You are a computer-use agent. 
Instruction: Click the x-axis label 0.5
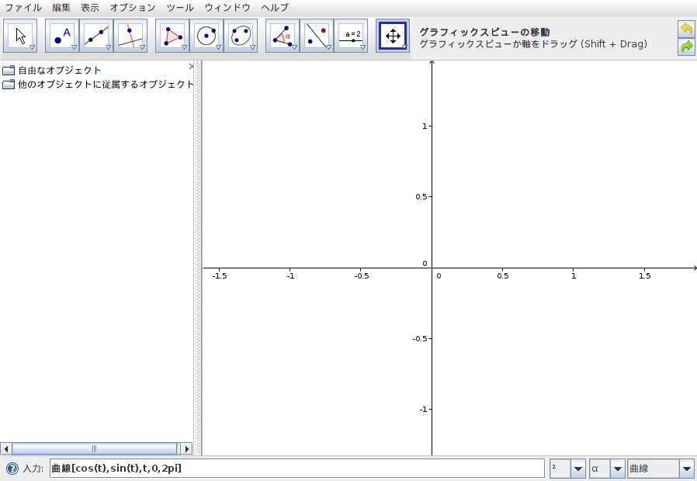click(503, 276)
